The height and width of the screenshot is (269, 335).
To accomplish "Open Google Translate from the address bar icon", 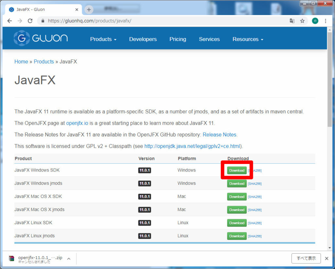I will [x=292, y=20].
